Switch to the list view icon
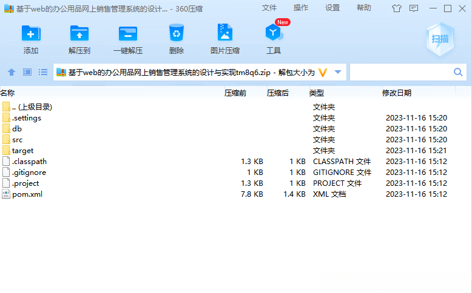The width and height of the screenshot is (472, 293). pos(42,72)
